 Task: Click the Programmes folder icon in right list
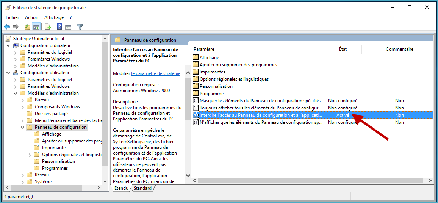(x=196, y=93)
